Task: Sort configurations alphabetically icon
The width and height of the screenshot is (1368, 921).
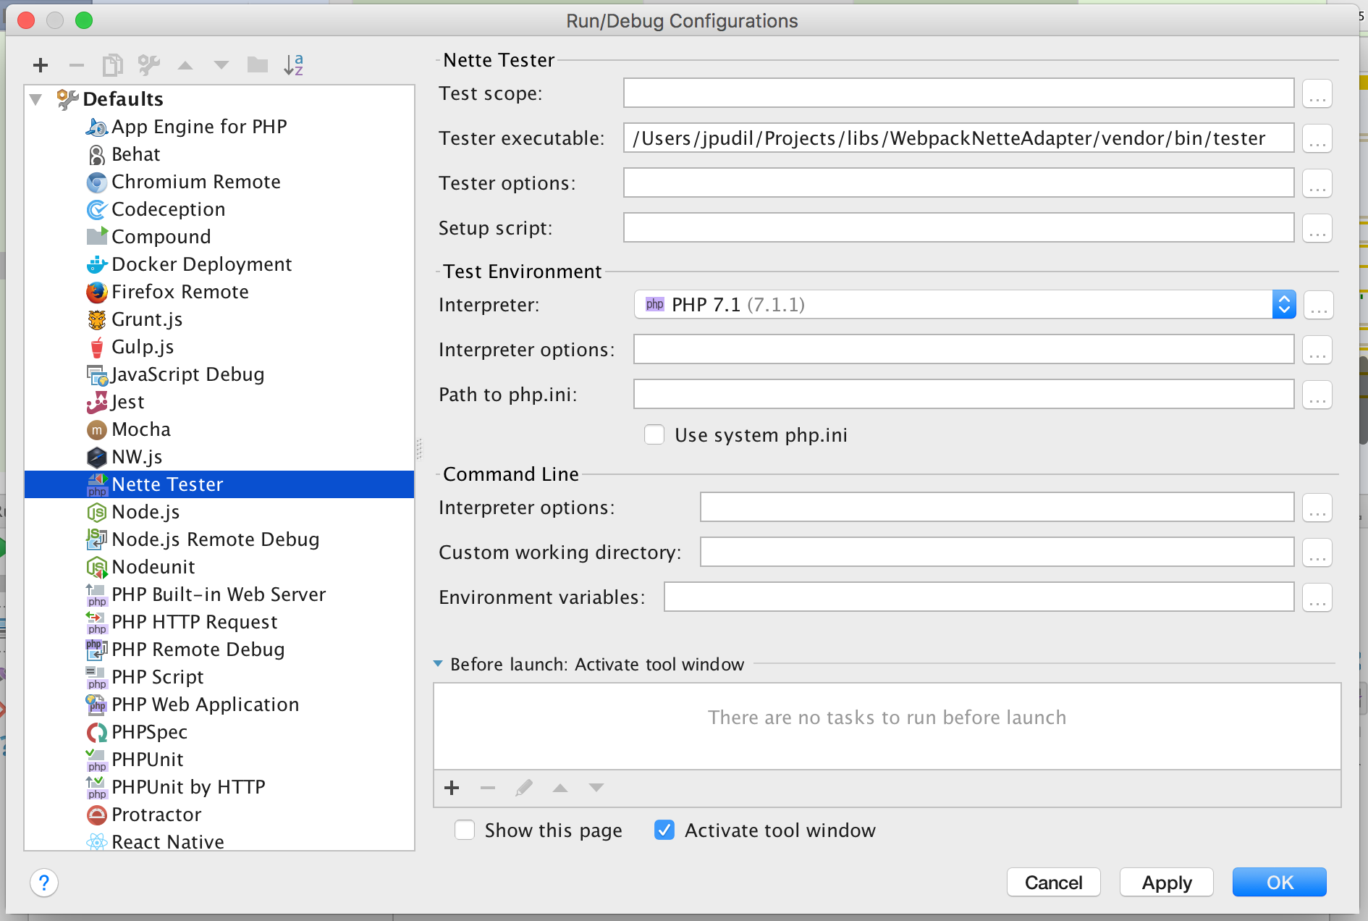Action: coord(294,65)
